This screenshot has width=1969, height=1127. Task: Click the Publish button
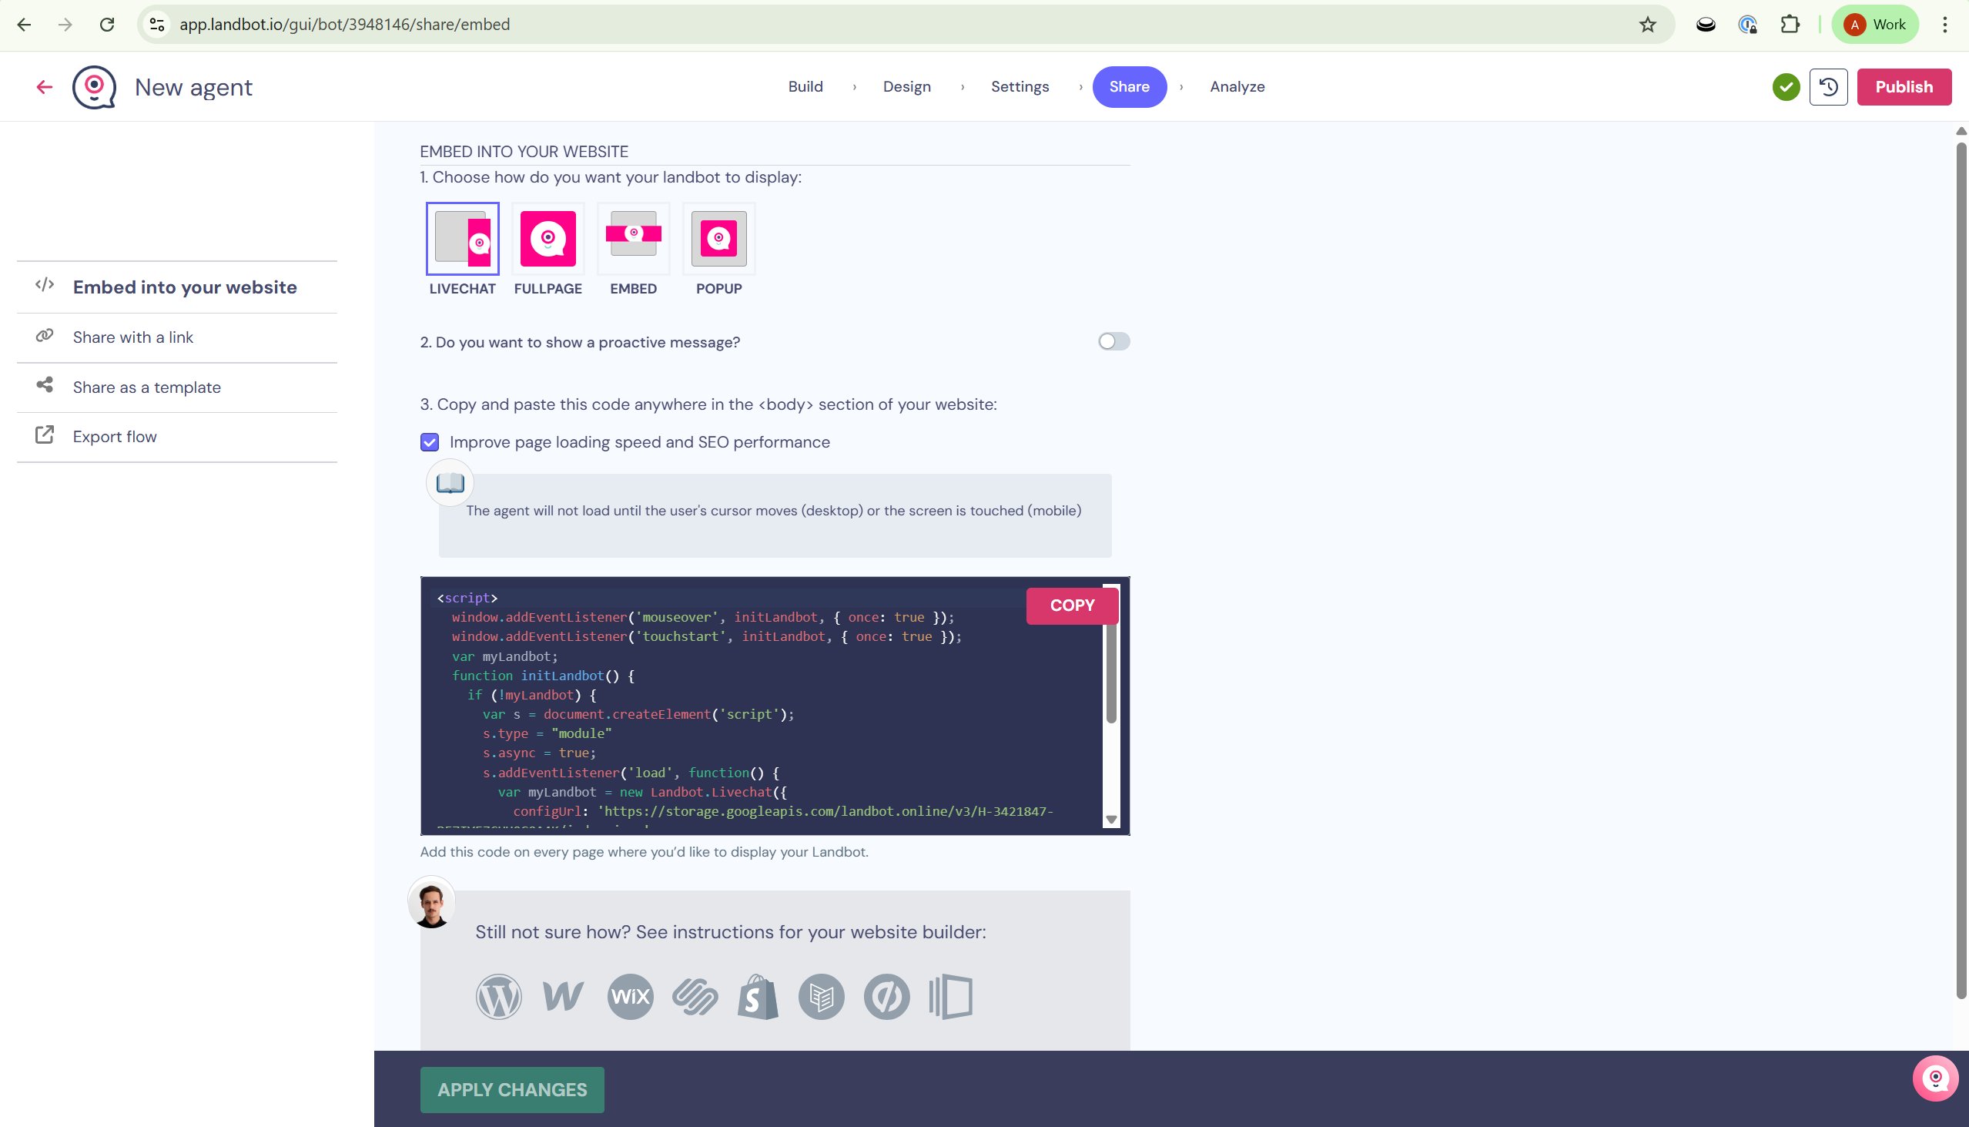coord(1904,87)
